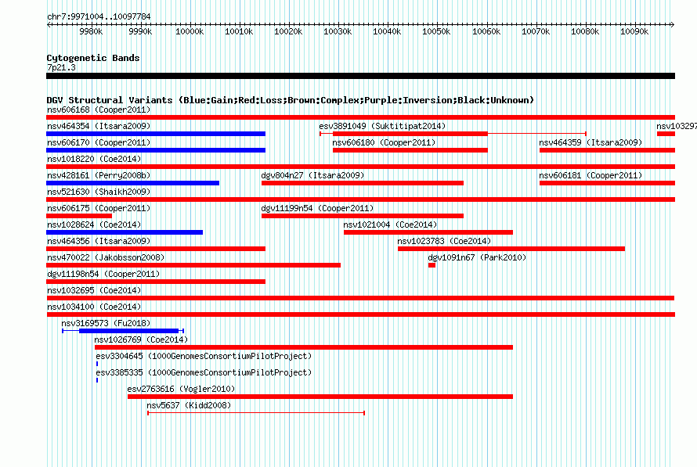Open the nsv1028624 (Coe2014) gain label
The width and height of the screenshot is (697, 467).
tap(94, 225)
